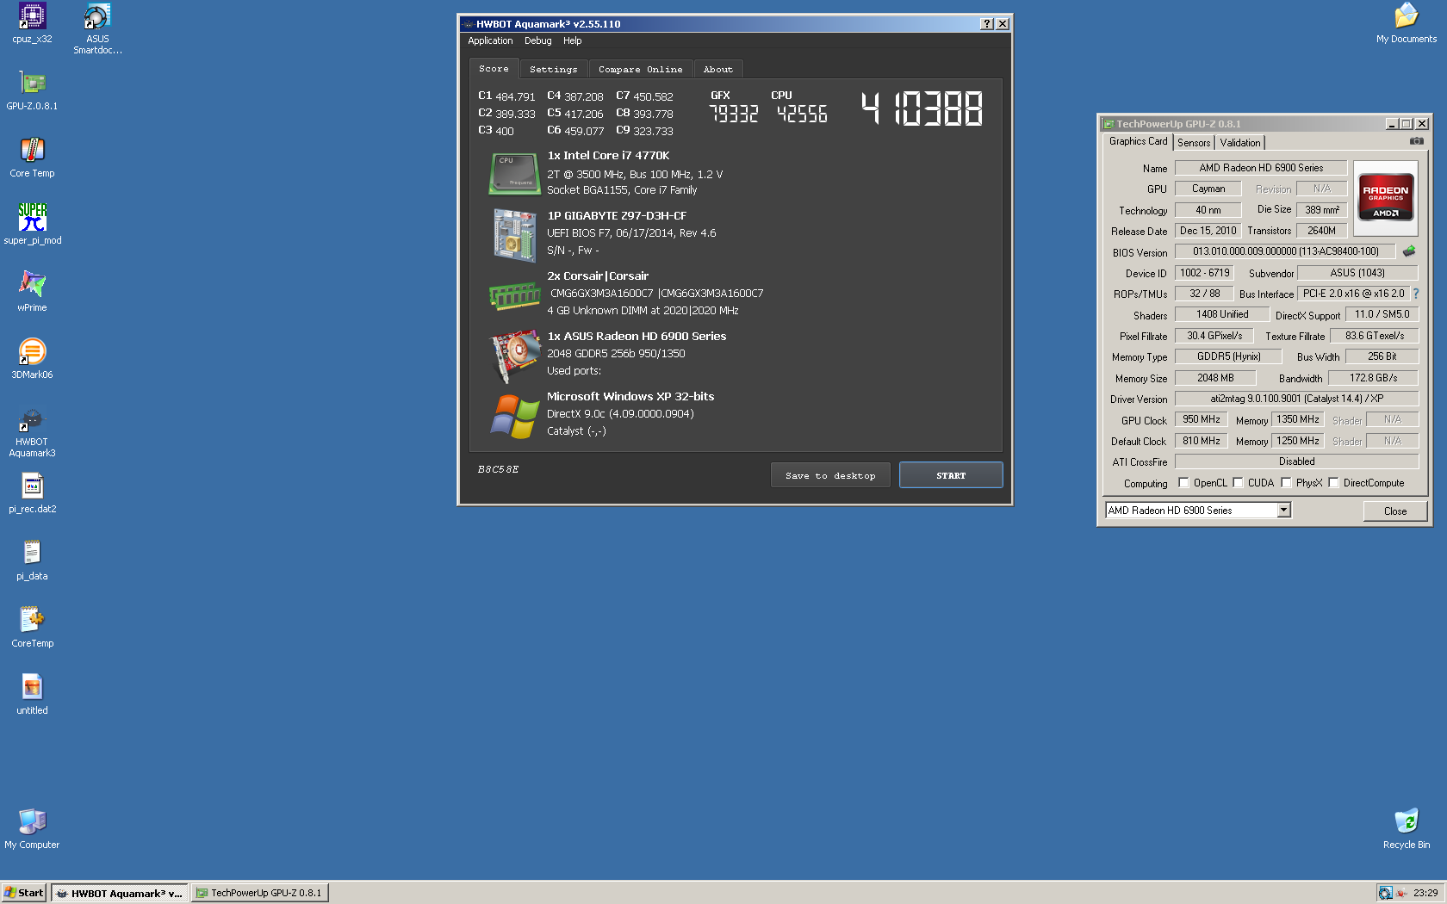Click the RAM module icon in Aquamark
Viewport: 1447px width, 904px height.
tap(515, 296)
